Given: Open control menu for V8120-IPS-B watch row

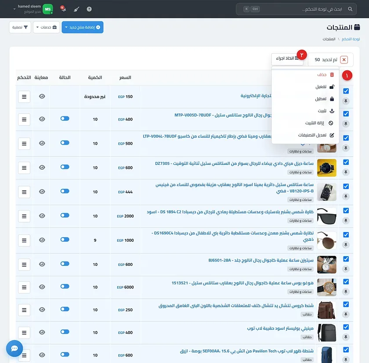Looking at the screenshot, I should 24,192.
